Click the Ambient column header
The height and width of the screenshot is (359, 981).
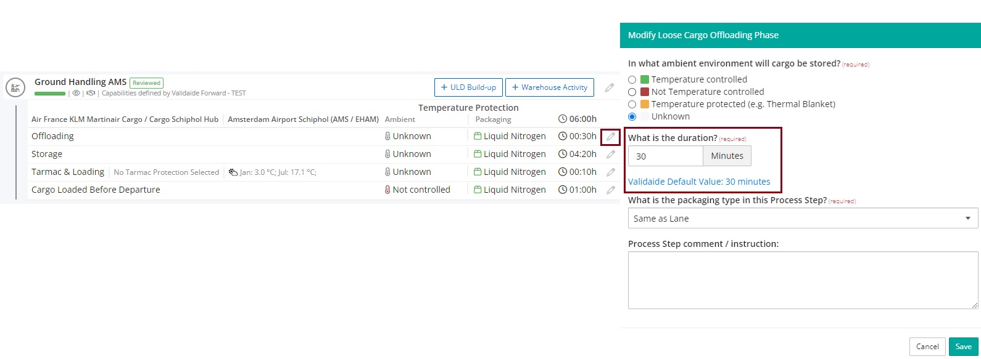(x=400, y=119)
